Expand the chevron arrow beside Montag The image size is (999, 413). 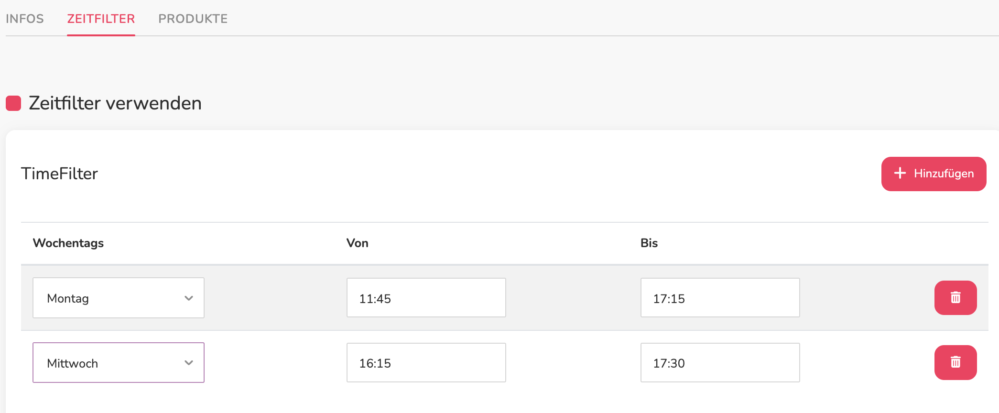(x=189, y=298)
